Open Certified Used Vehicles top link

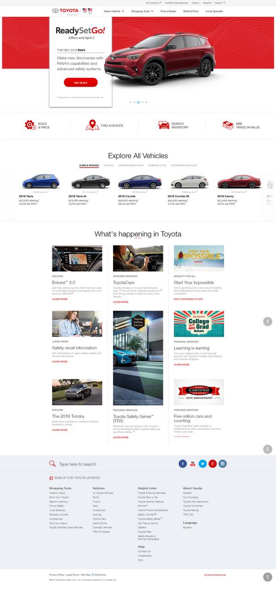pos(177,3)
